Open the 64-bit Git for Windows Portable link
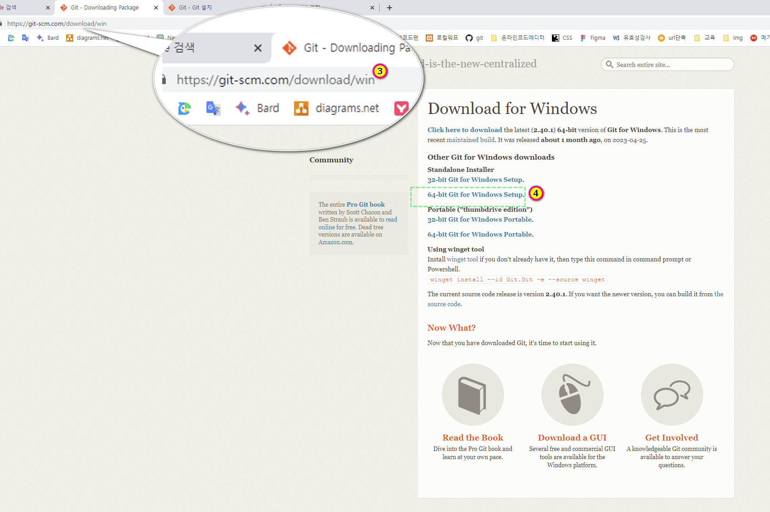Screen dimensions: 770x512 (x=480, y=234)
